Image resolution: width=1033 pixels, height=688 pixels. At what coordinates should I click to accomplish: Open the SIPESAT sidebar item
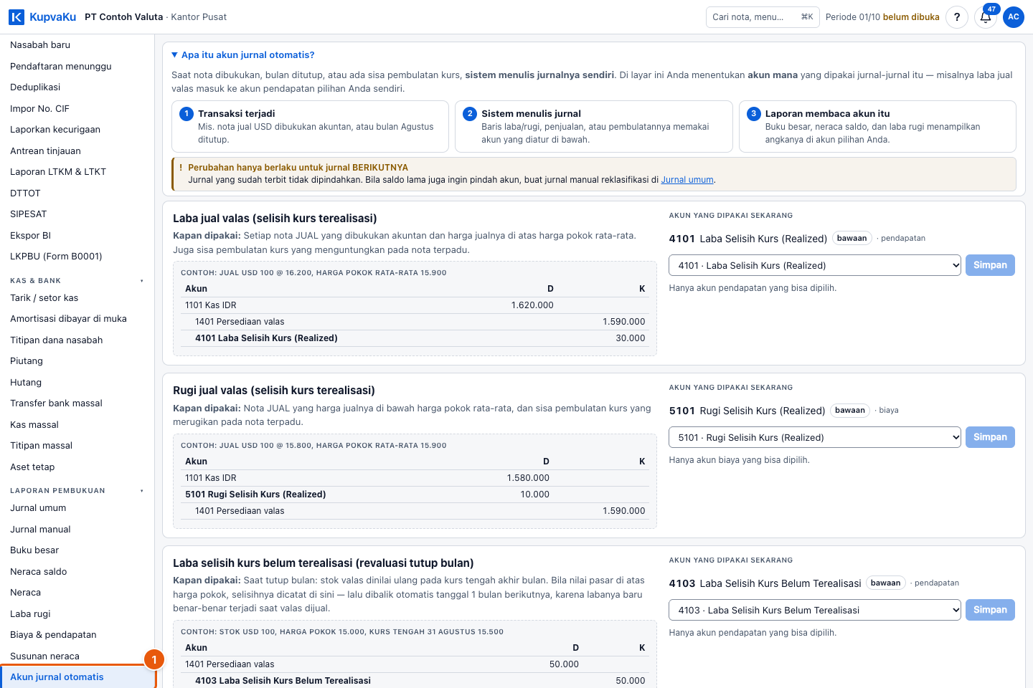tap(77, 214)
